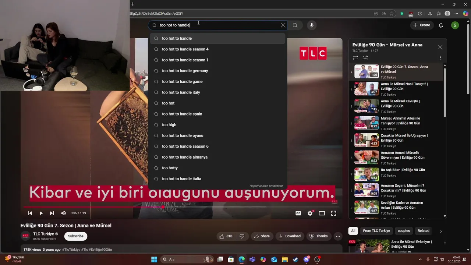Open Edge favorites list icon

[x=439, y=14]
